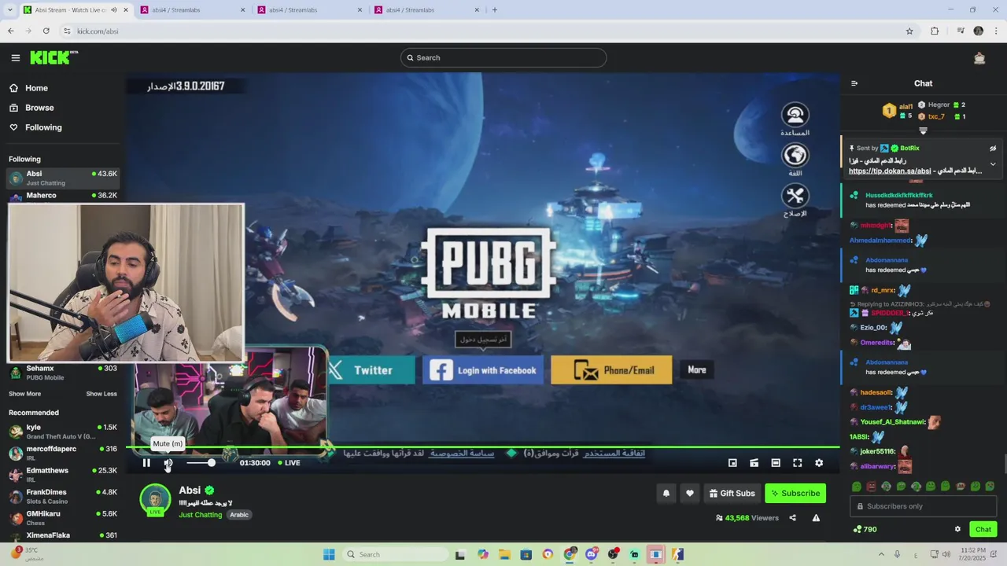Viewport: 1007px width, 566px height.
Task: Open the hamburger sidebar menu
Action: coord(15,57)
